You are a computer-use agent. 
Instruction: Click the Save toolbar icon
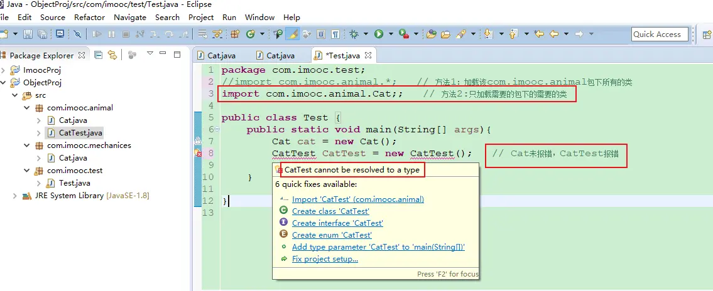pyautogui.click(x=28, y=34)
